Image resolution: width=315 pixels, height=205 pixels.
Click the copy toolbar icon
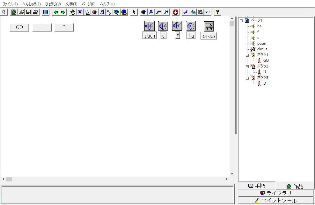(x=193, y=12)
